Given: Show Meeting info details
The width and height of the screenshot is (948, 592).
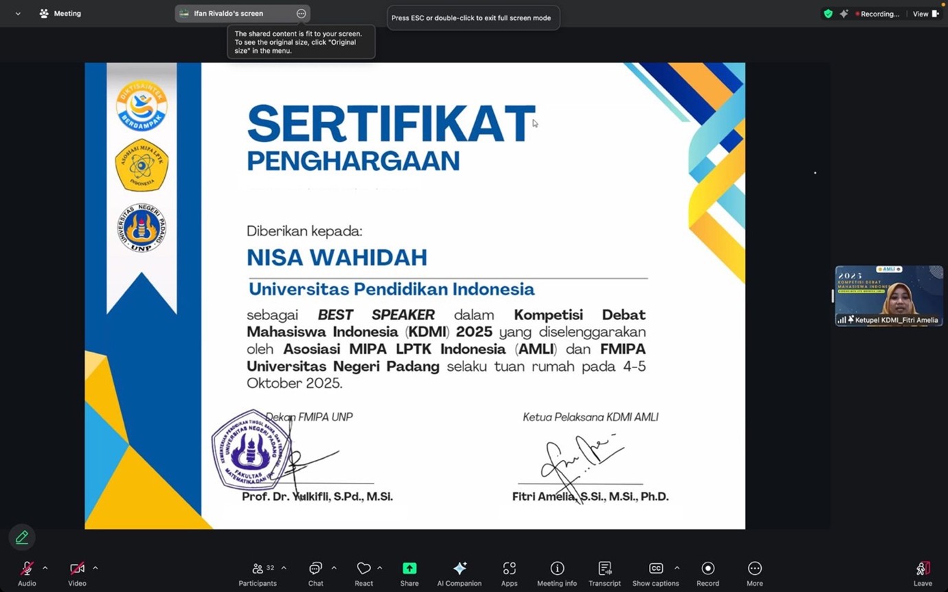Looking at the screenshot, I should (x=557, y=573).
